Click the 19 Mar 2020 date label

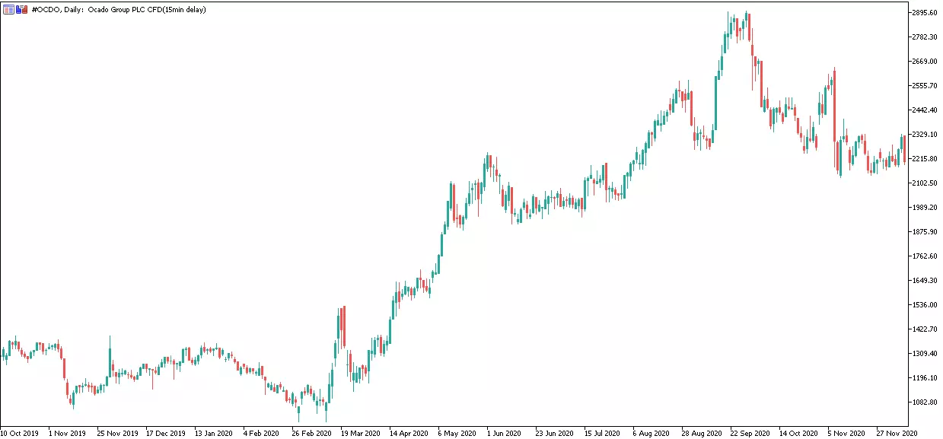pos(361,433)
